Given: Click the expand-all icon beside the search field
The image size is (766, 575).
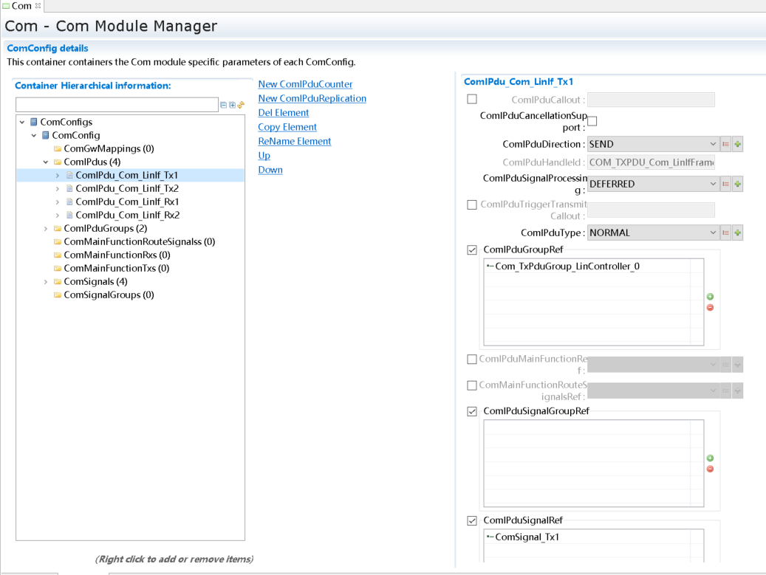Looking at the screenshot, I should point(232,106).
